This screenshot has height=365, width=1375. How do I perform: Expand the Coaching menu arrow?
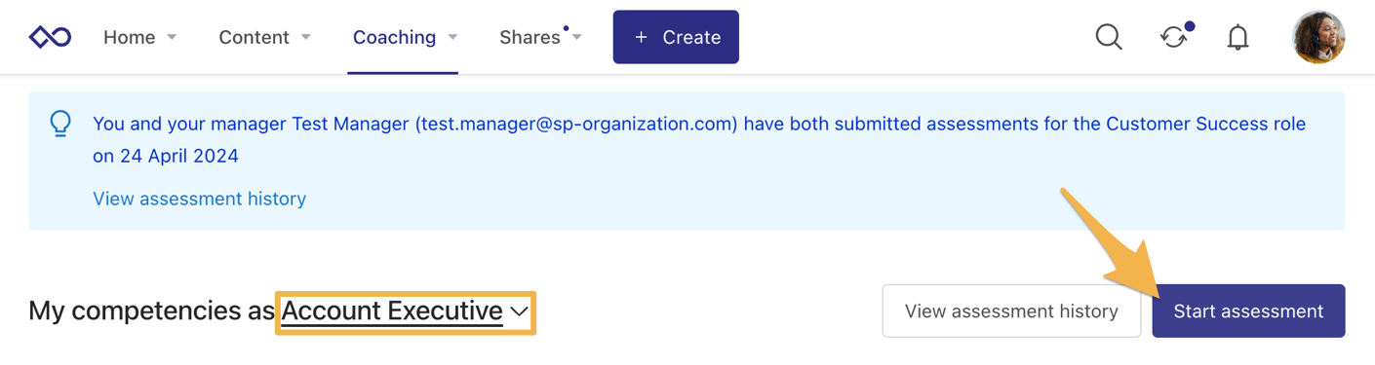click(452, 37)
